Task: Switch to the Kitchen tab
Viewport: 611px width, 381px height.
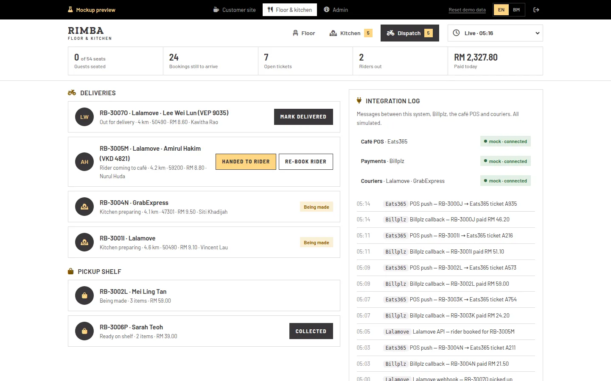Action: (x=351, y=33)
